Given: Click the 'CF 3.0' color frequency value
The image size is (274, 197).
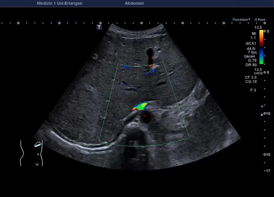Looking at the screenshot, I should [251, 77].
